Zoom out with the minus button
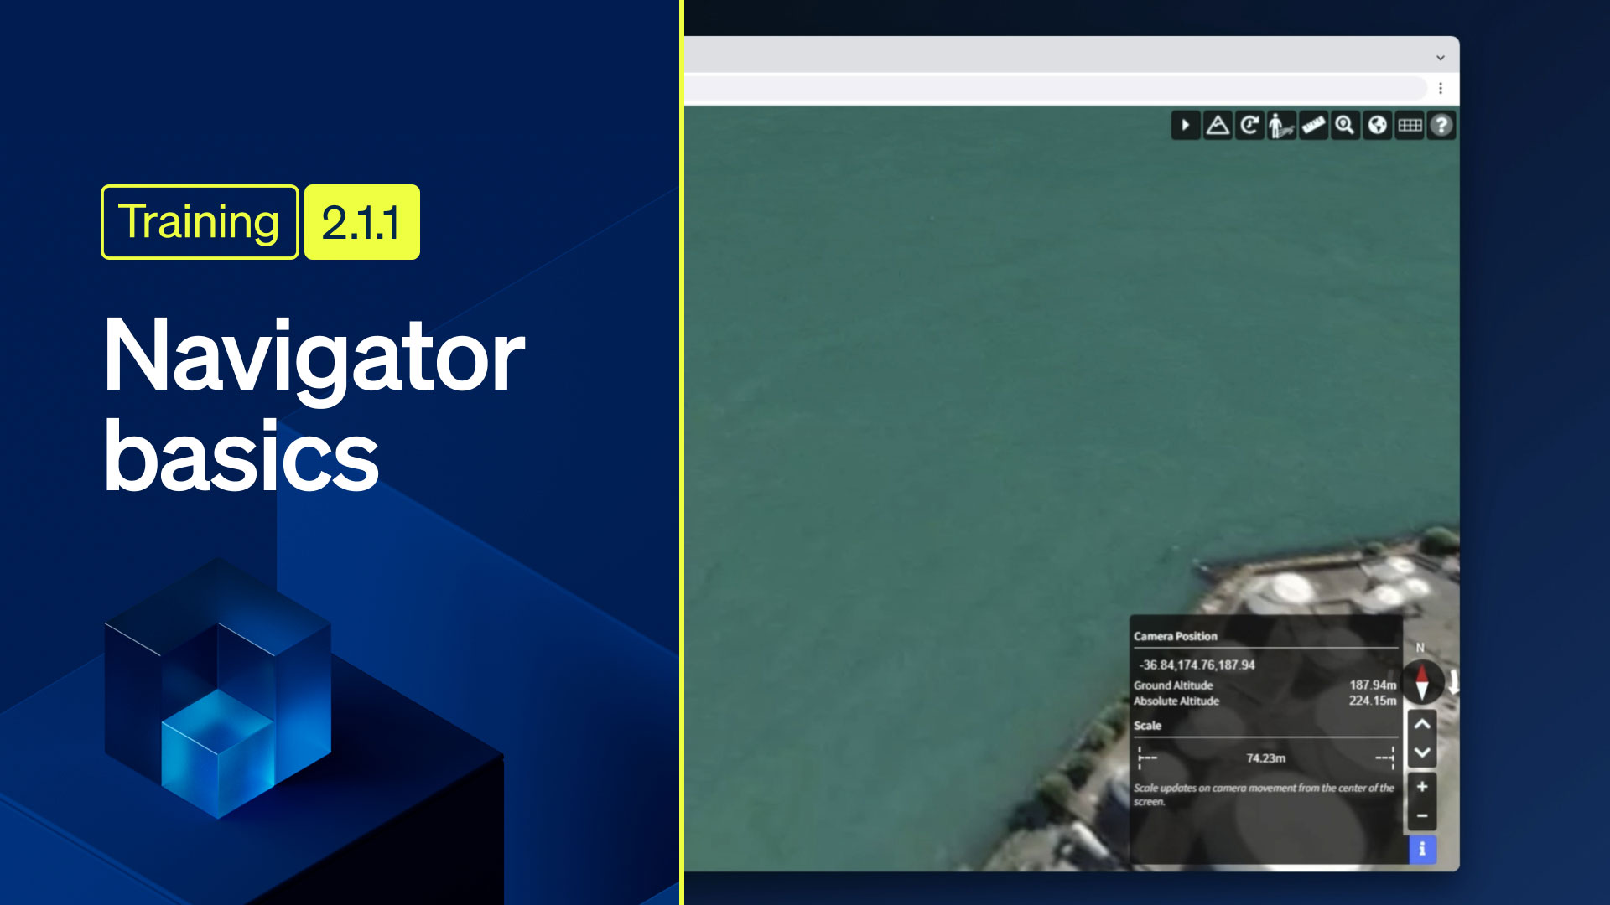This screenshot has width=1610, height=905. point(1422,815)
